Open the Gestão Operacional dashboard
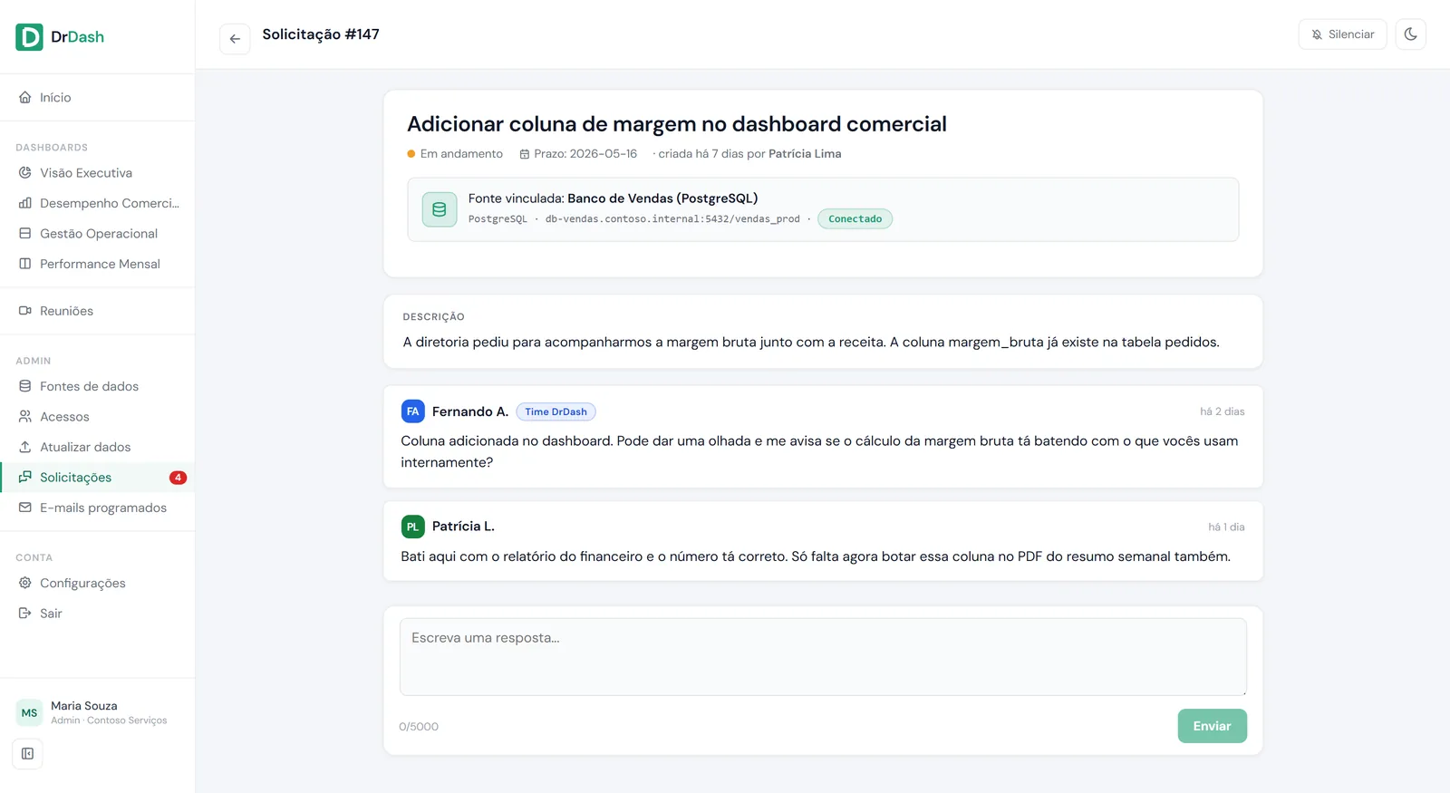Screen dimensions: 1450x793 tap(97, 234)
